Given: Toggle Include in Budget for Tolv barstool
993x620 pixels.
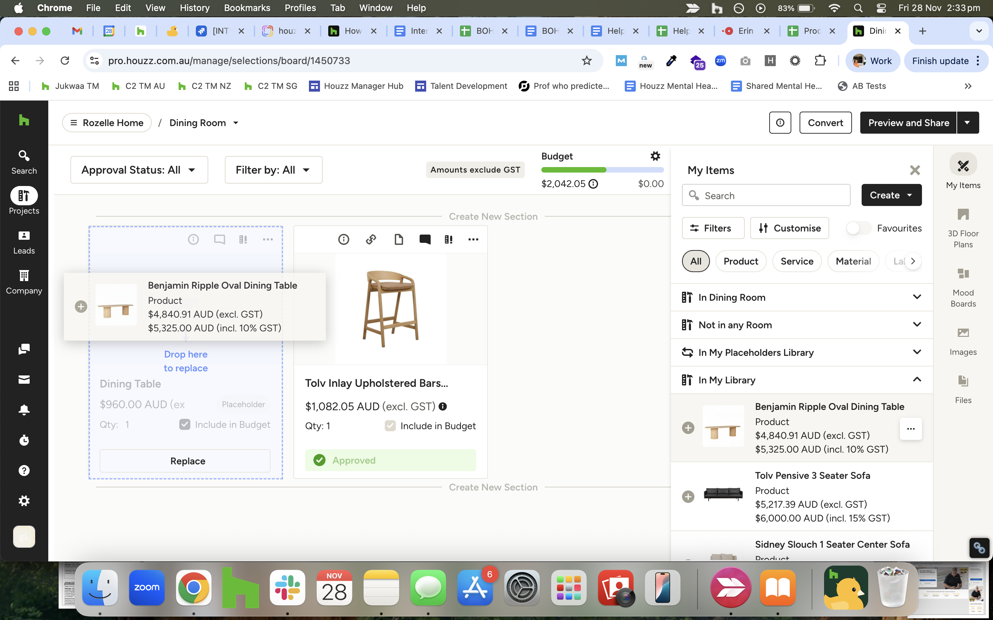Looking at the screenshot, I should 390,426.
